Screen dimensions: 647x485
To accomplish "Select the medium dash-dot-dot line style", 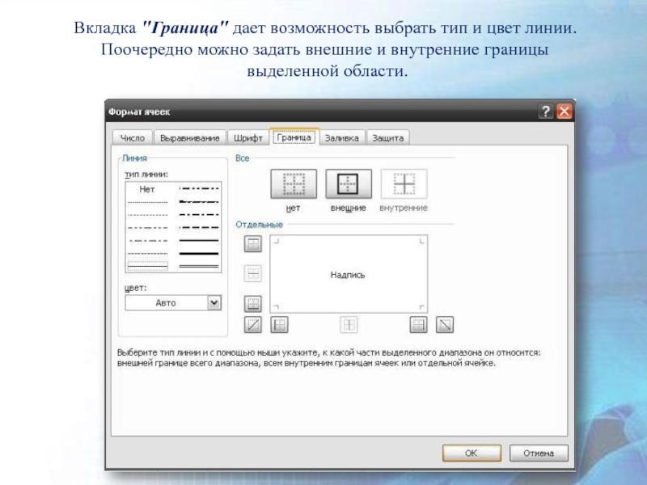I will pyautogui.click(x=198, y=188).
